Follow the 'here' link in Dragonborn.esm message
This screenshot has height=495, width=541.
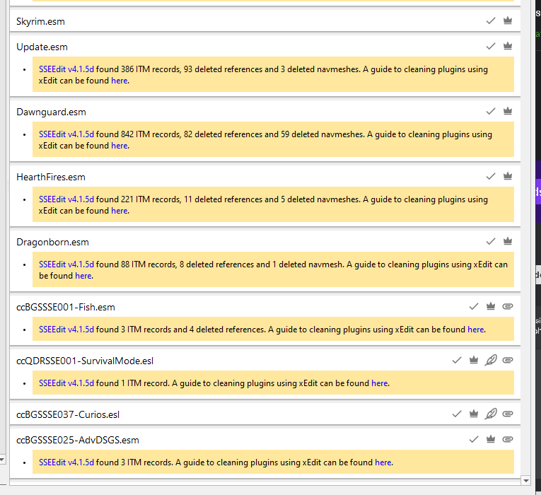coord(83,276)
